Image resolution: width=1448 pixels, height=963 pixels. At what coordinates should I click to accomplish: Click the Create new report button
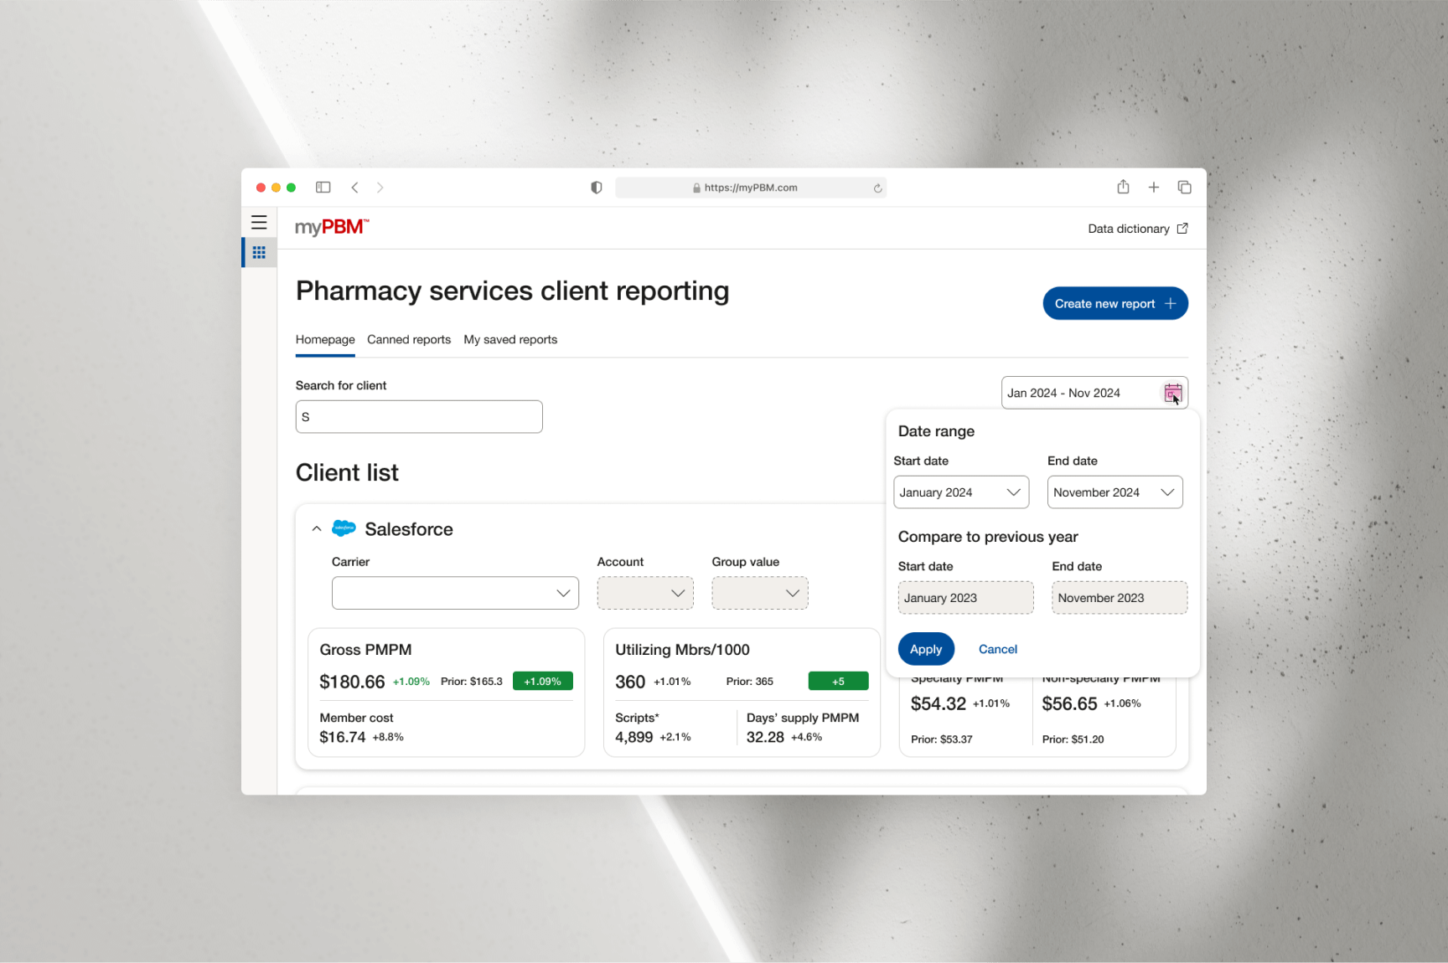point(1114,304)
